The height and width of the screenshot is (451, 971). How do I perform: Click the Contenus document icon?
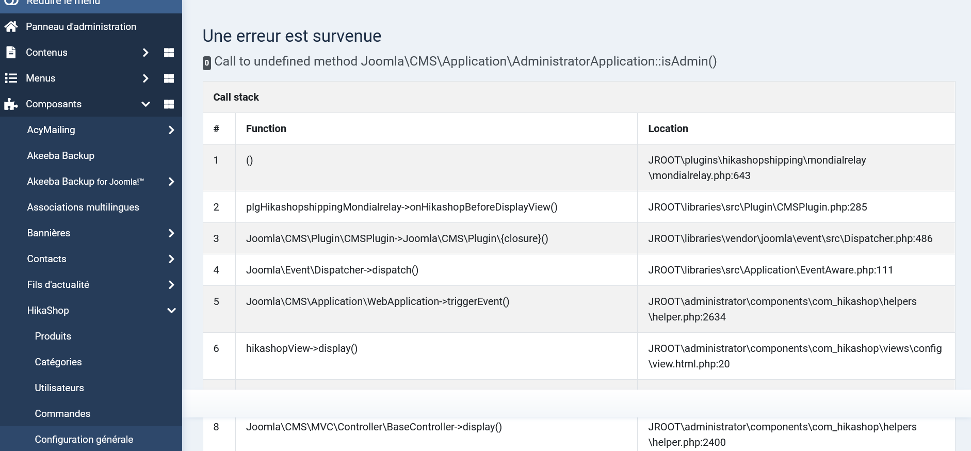(11, 52)
